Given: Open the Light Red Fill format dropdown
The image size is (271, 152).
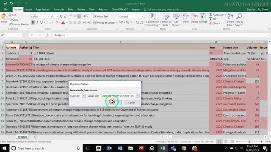Looking at the screenshot, I should pos(137,96).
